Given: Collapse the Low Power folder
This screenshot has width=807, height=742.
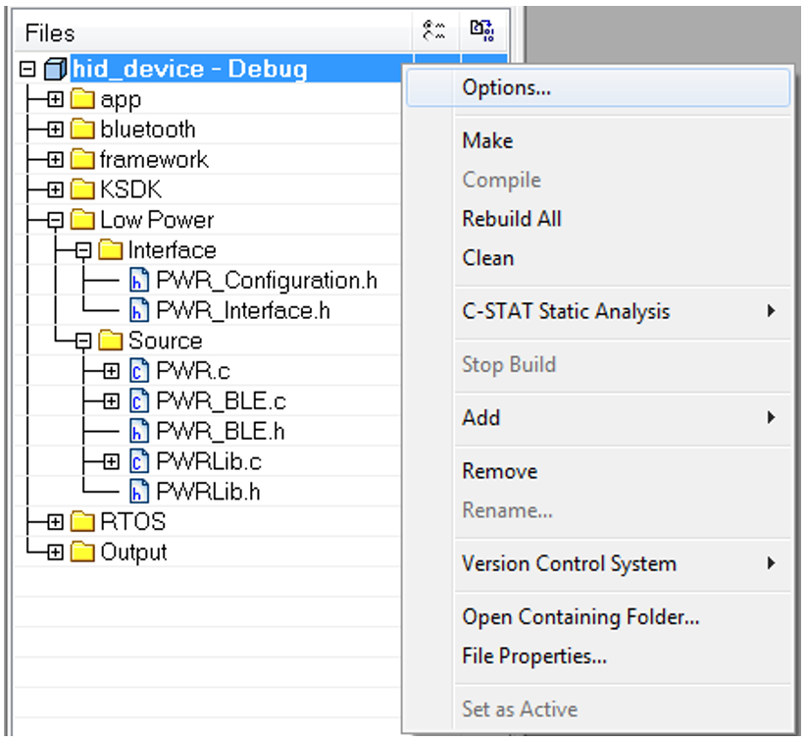Looking at the screenshot, I should 56,221.
